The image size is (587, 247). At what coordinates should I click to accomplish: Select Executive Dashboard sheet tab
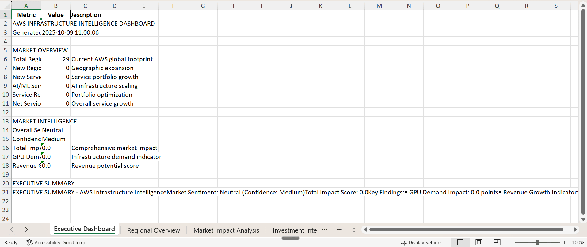pos(84,229)
